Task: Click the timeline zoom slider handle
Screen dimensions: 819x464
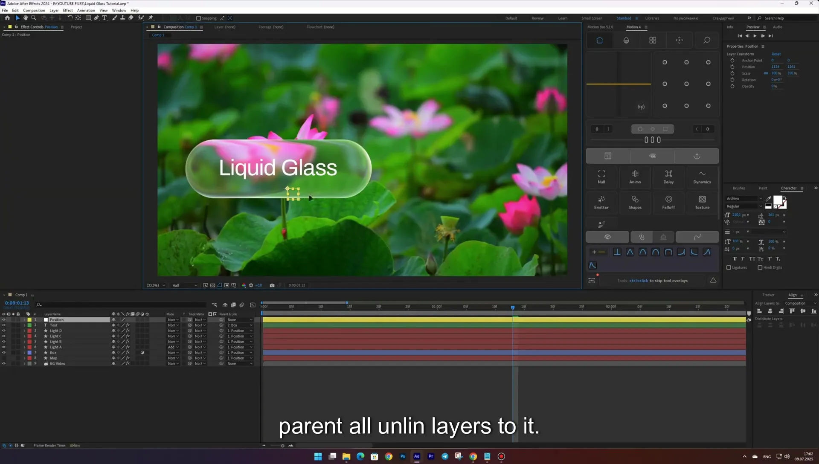Action: click(282, 446)
